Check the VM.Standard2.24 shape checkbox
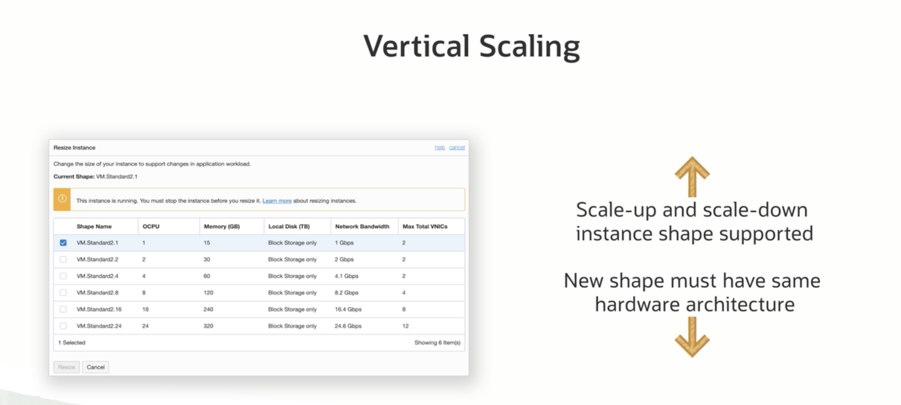 [x=63, y=326]
